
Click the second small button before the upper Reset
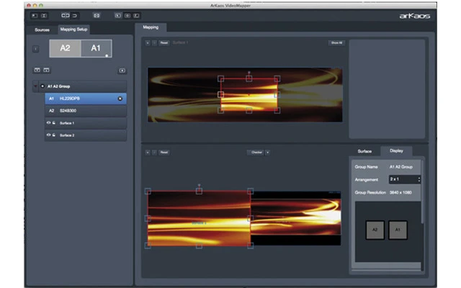pyautogui.click(x=154, y=43)
